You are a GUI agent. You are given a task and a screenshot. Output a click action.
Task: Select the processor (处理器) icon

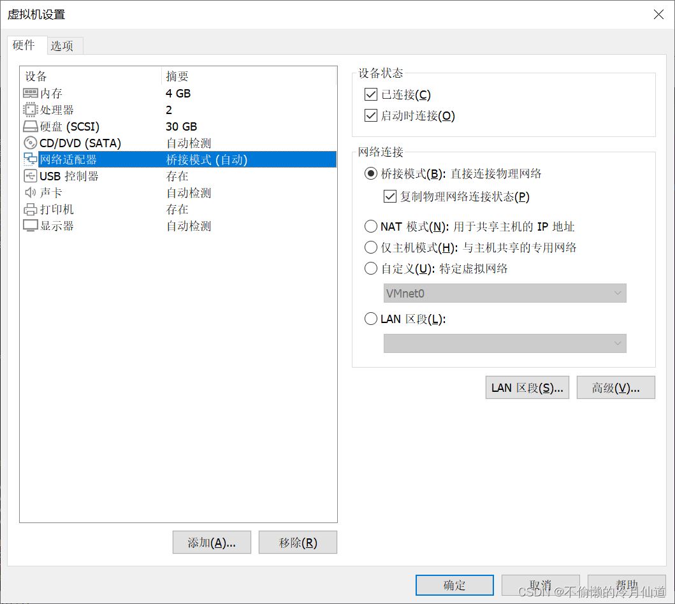[30, 110]
